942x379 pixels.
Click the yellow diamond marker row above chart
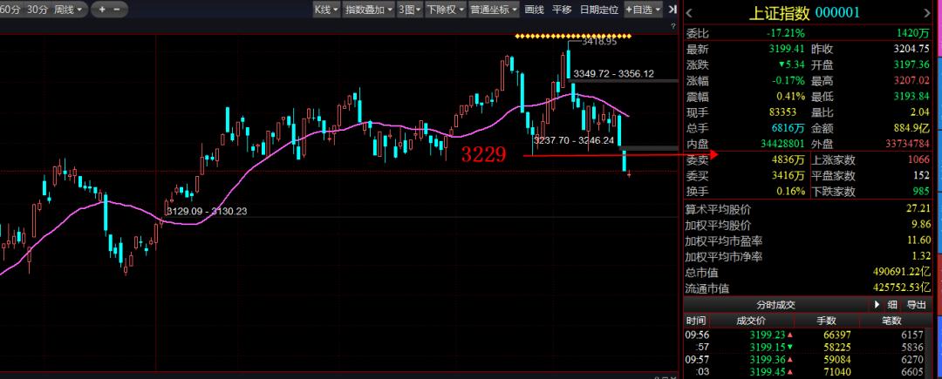click(x=573, y=36)
